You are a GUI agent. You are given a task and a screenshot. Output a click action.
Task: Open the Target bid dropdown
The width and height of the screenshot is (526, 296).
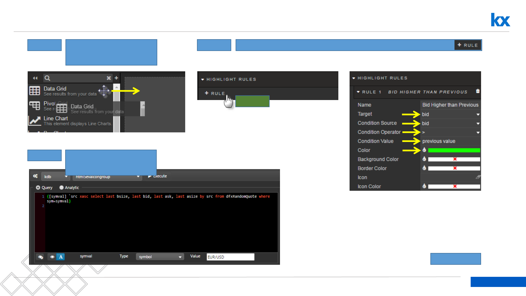click(478, 114)
